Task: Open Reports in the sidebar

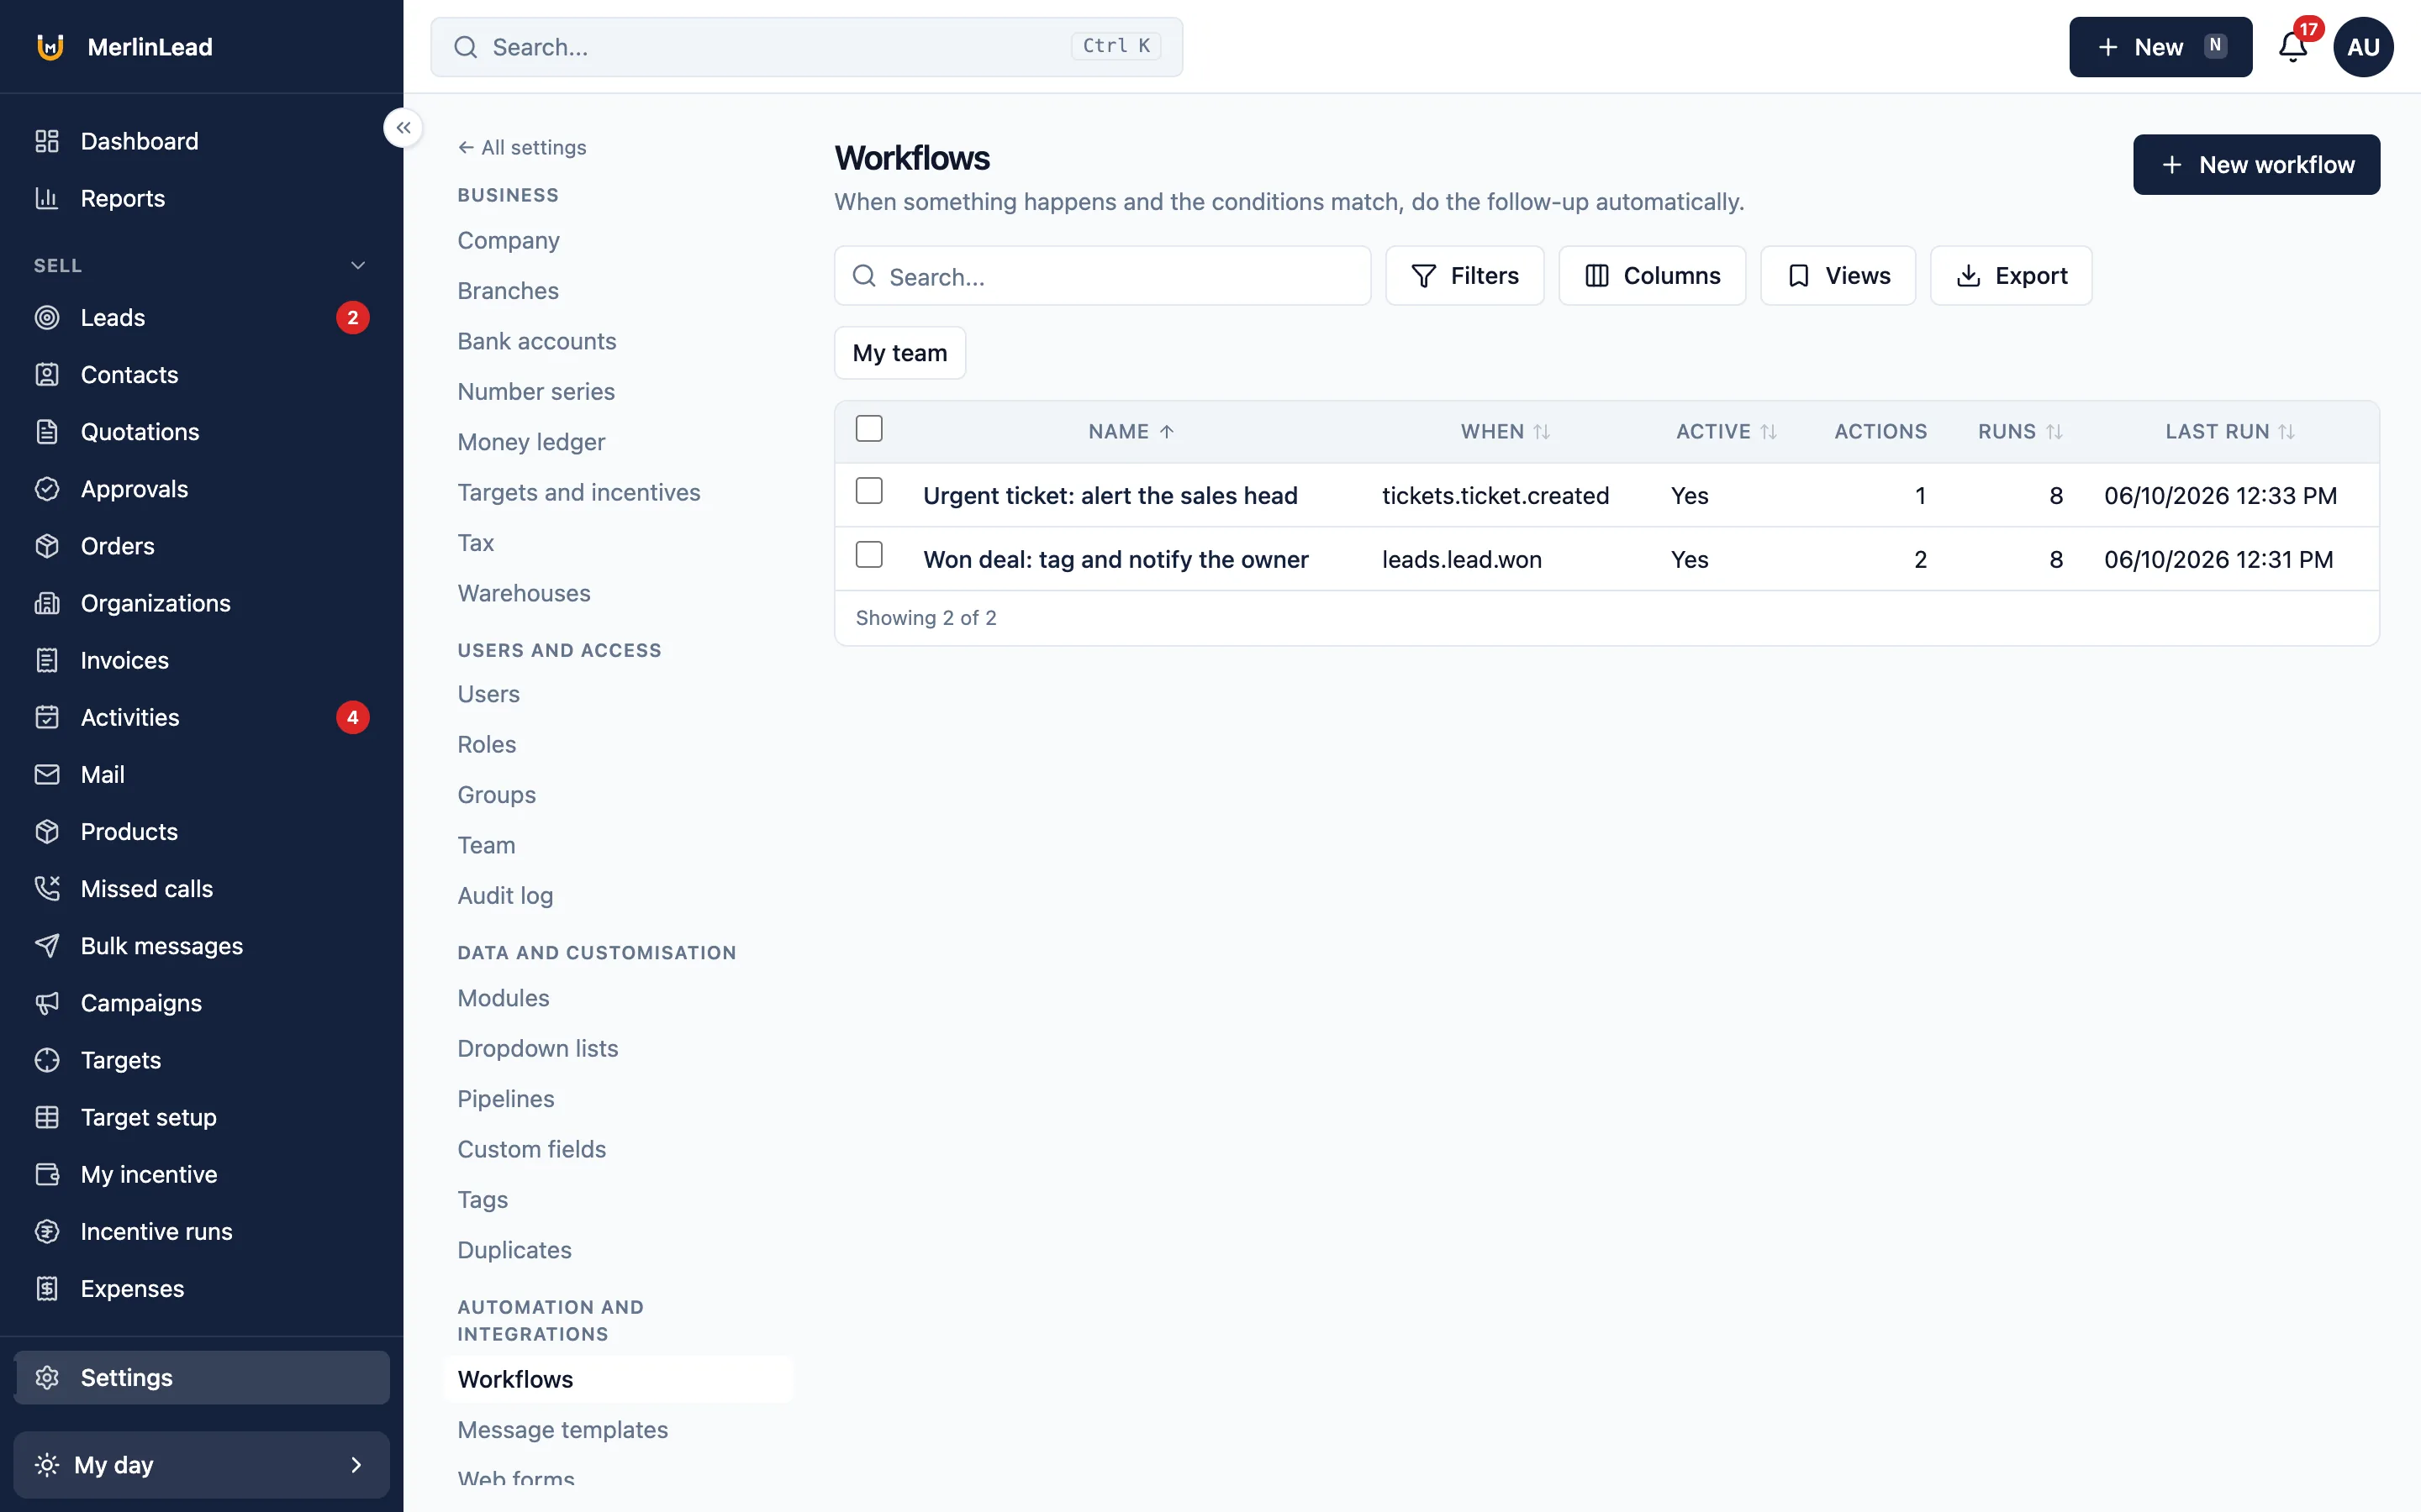Action: click(201, 198)
